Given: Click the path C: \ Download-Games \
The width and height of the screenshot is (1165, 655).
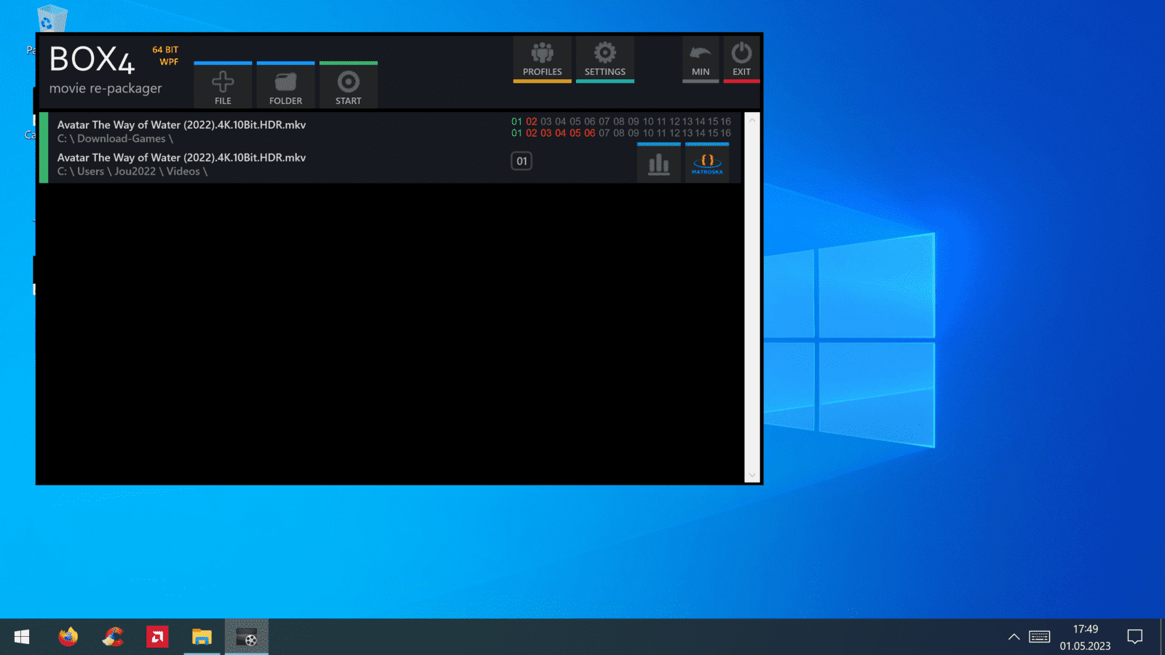Looking at the screenshot, I should click(x=115, y=138).
